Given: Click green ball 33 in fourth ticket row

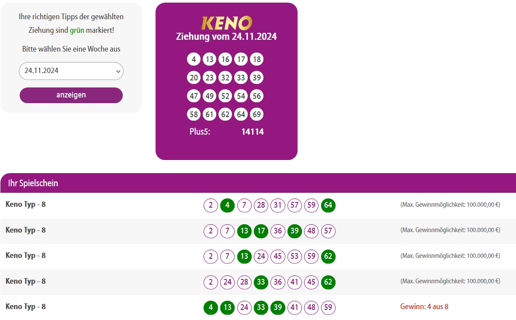Looking at the screenshot, I should click(261, 282).
